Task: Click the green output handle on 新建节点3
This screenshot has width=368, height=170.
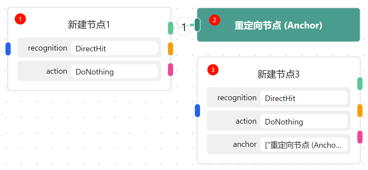Action: click(x=360, y=84)
